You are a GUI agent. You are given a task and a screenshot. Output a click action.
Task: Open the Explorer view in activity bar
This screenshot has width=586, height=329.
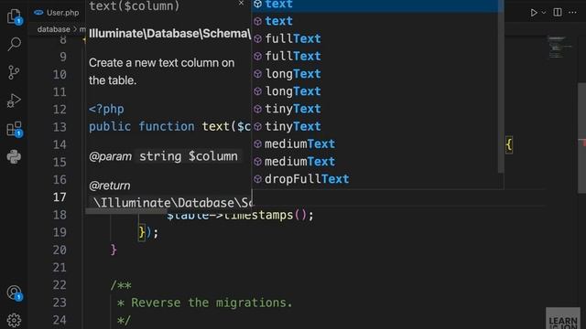click(15, 16)
